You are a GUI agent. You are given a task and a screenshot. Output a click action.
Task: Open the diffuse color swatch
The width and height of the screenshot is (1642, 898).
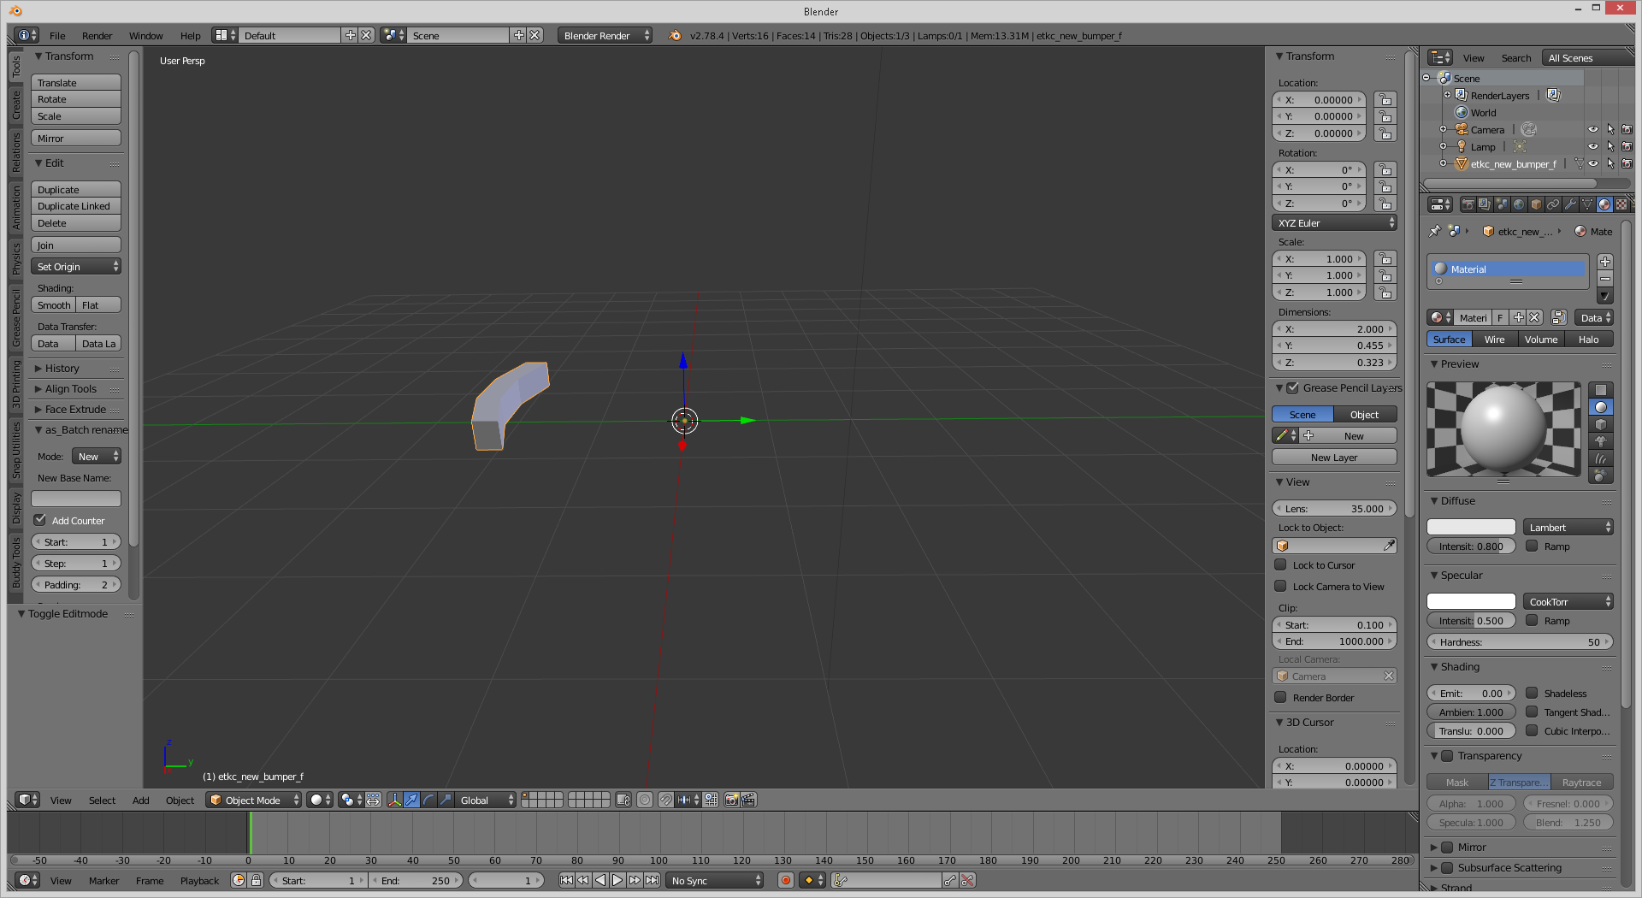(1471, 527)
